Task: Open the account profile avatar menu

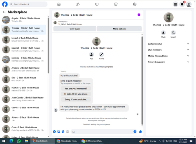Action: click(x=189, y=4)
